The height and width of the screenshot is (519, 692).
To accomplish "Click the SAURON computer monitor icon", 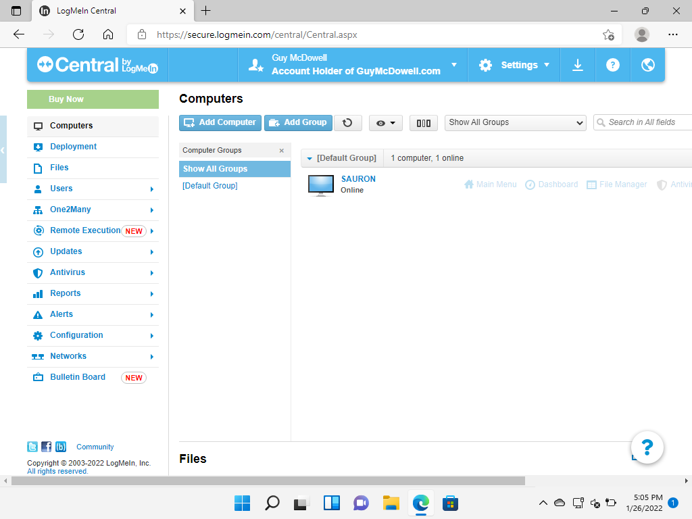I will pyautogui.click(x=321, y=184).
